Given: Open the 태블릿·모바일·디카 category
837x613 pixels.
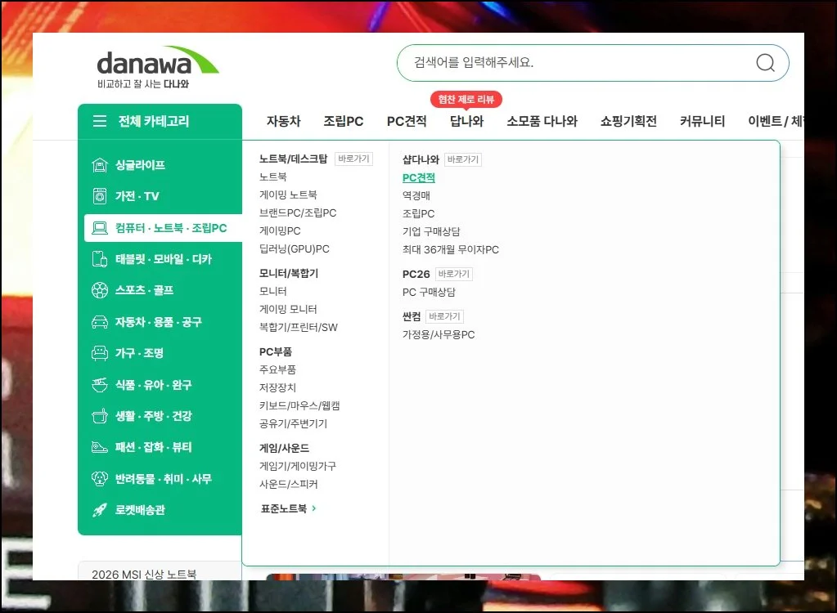Looking at the screenshot, I should coord(163,259).
